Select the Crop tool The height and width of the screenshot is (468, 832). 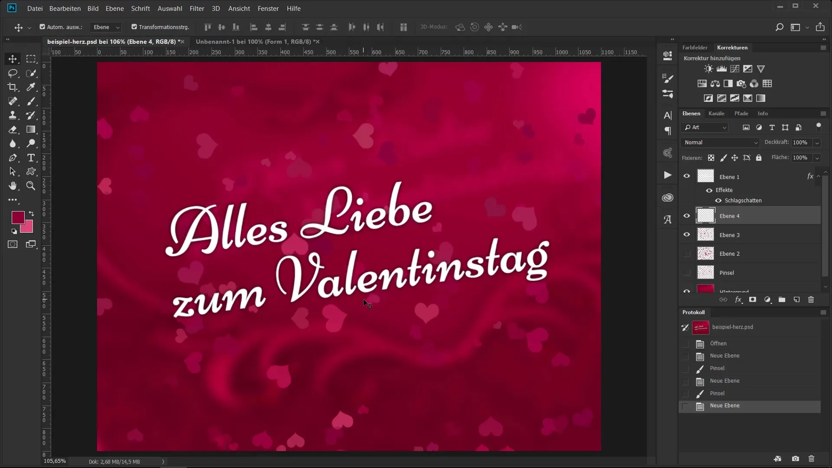[x=13, y=87]
